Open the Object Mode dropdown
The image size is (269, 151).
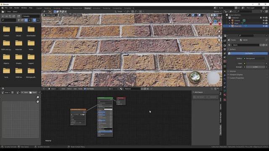pyautogui.click(x=50, y=15)
